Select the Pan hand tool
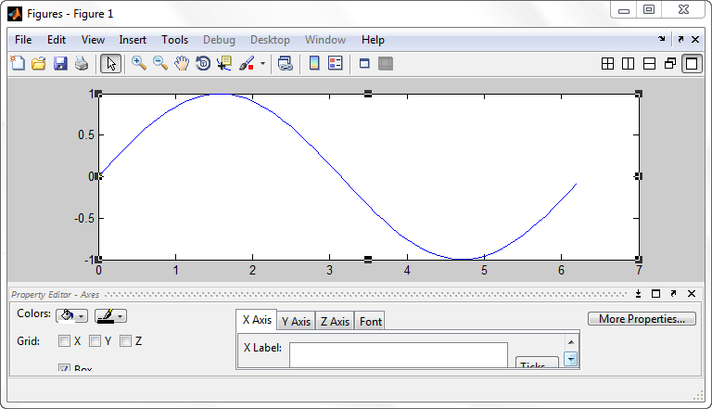The width and height of the screenshot is (712, 409). click(182, 64)
